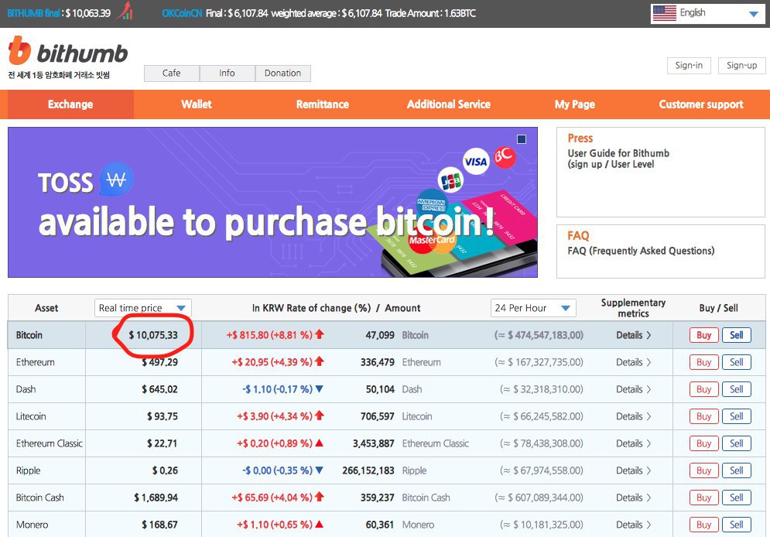Click Buy for Litecoin
This screenshot has height=537, width=770.
(x=703, y=416)
